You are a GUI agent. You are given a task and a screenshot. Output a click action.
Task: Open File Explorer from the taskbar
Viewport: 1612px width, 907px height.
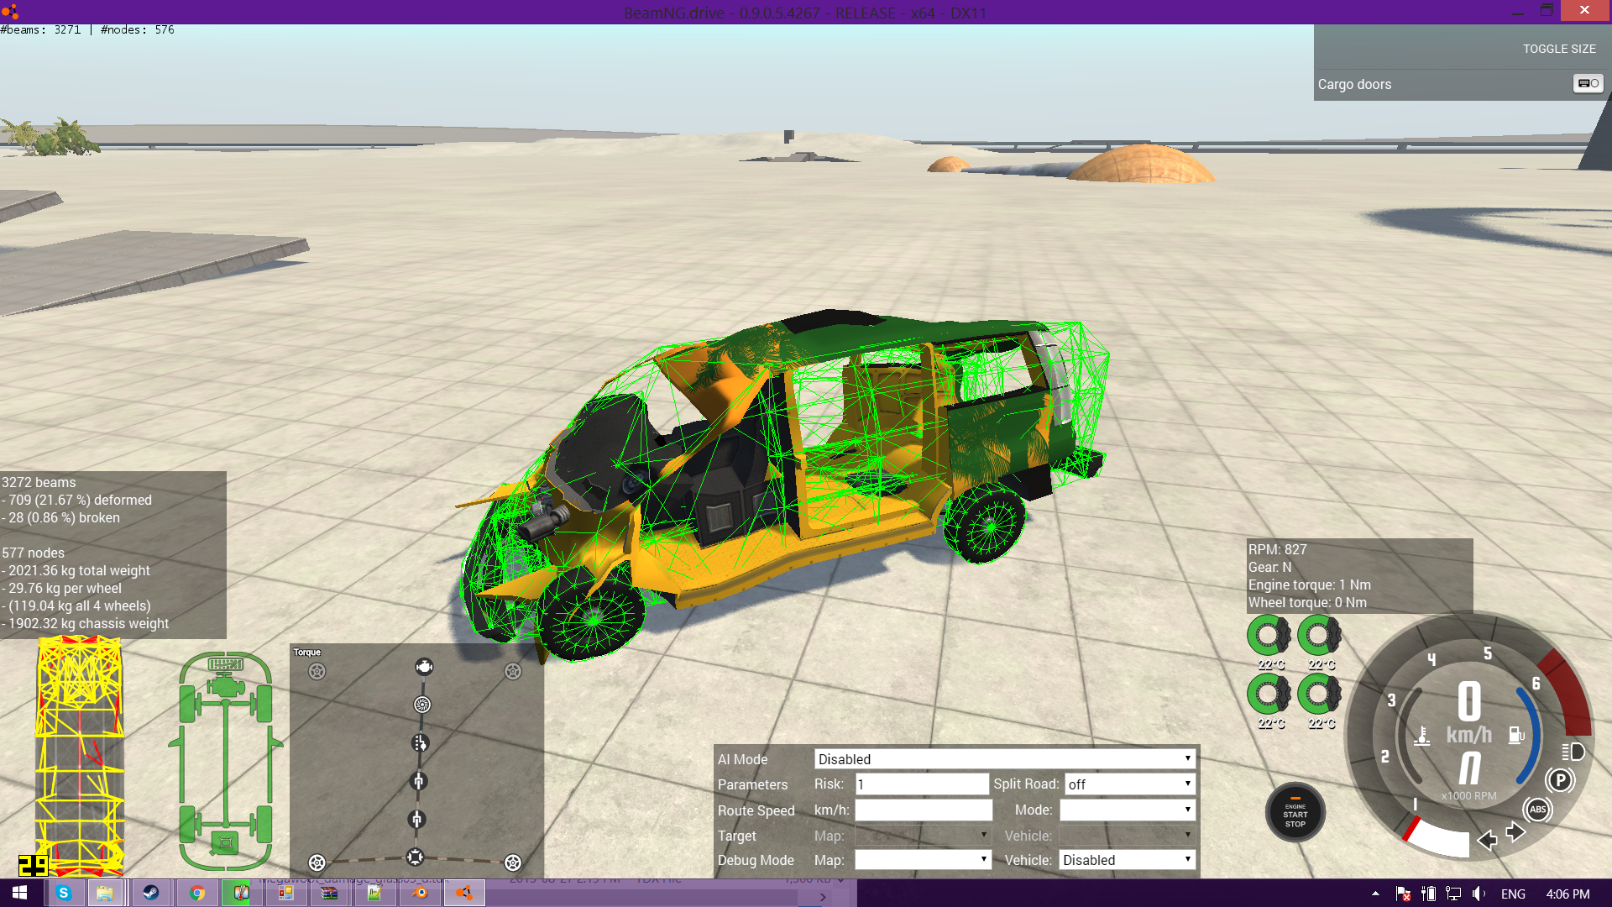pyautogui.click(x=105, y=893)
